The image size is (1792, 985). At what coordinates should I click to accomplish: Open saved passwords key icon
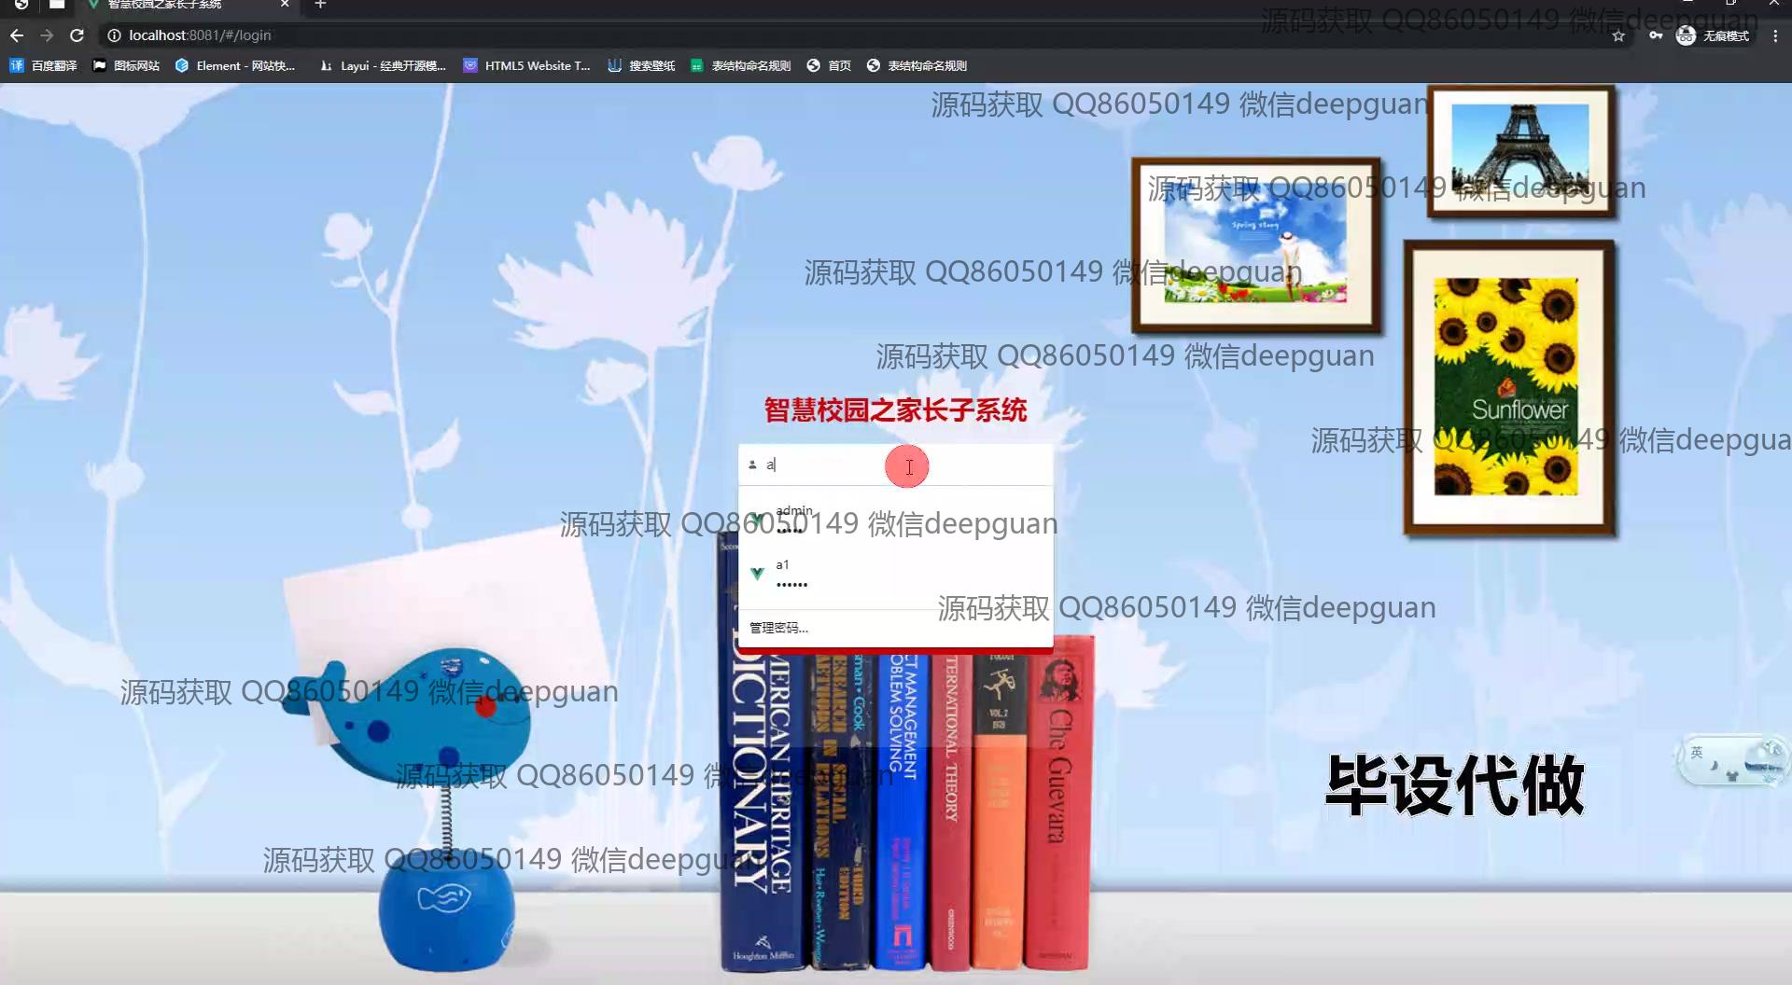coord(1655,35)
